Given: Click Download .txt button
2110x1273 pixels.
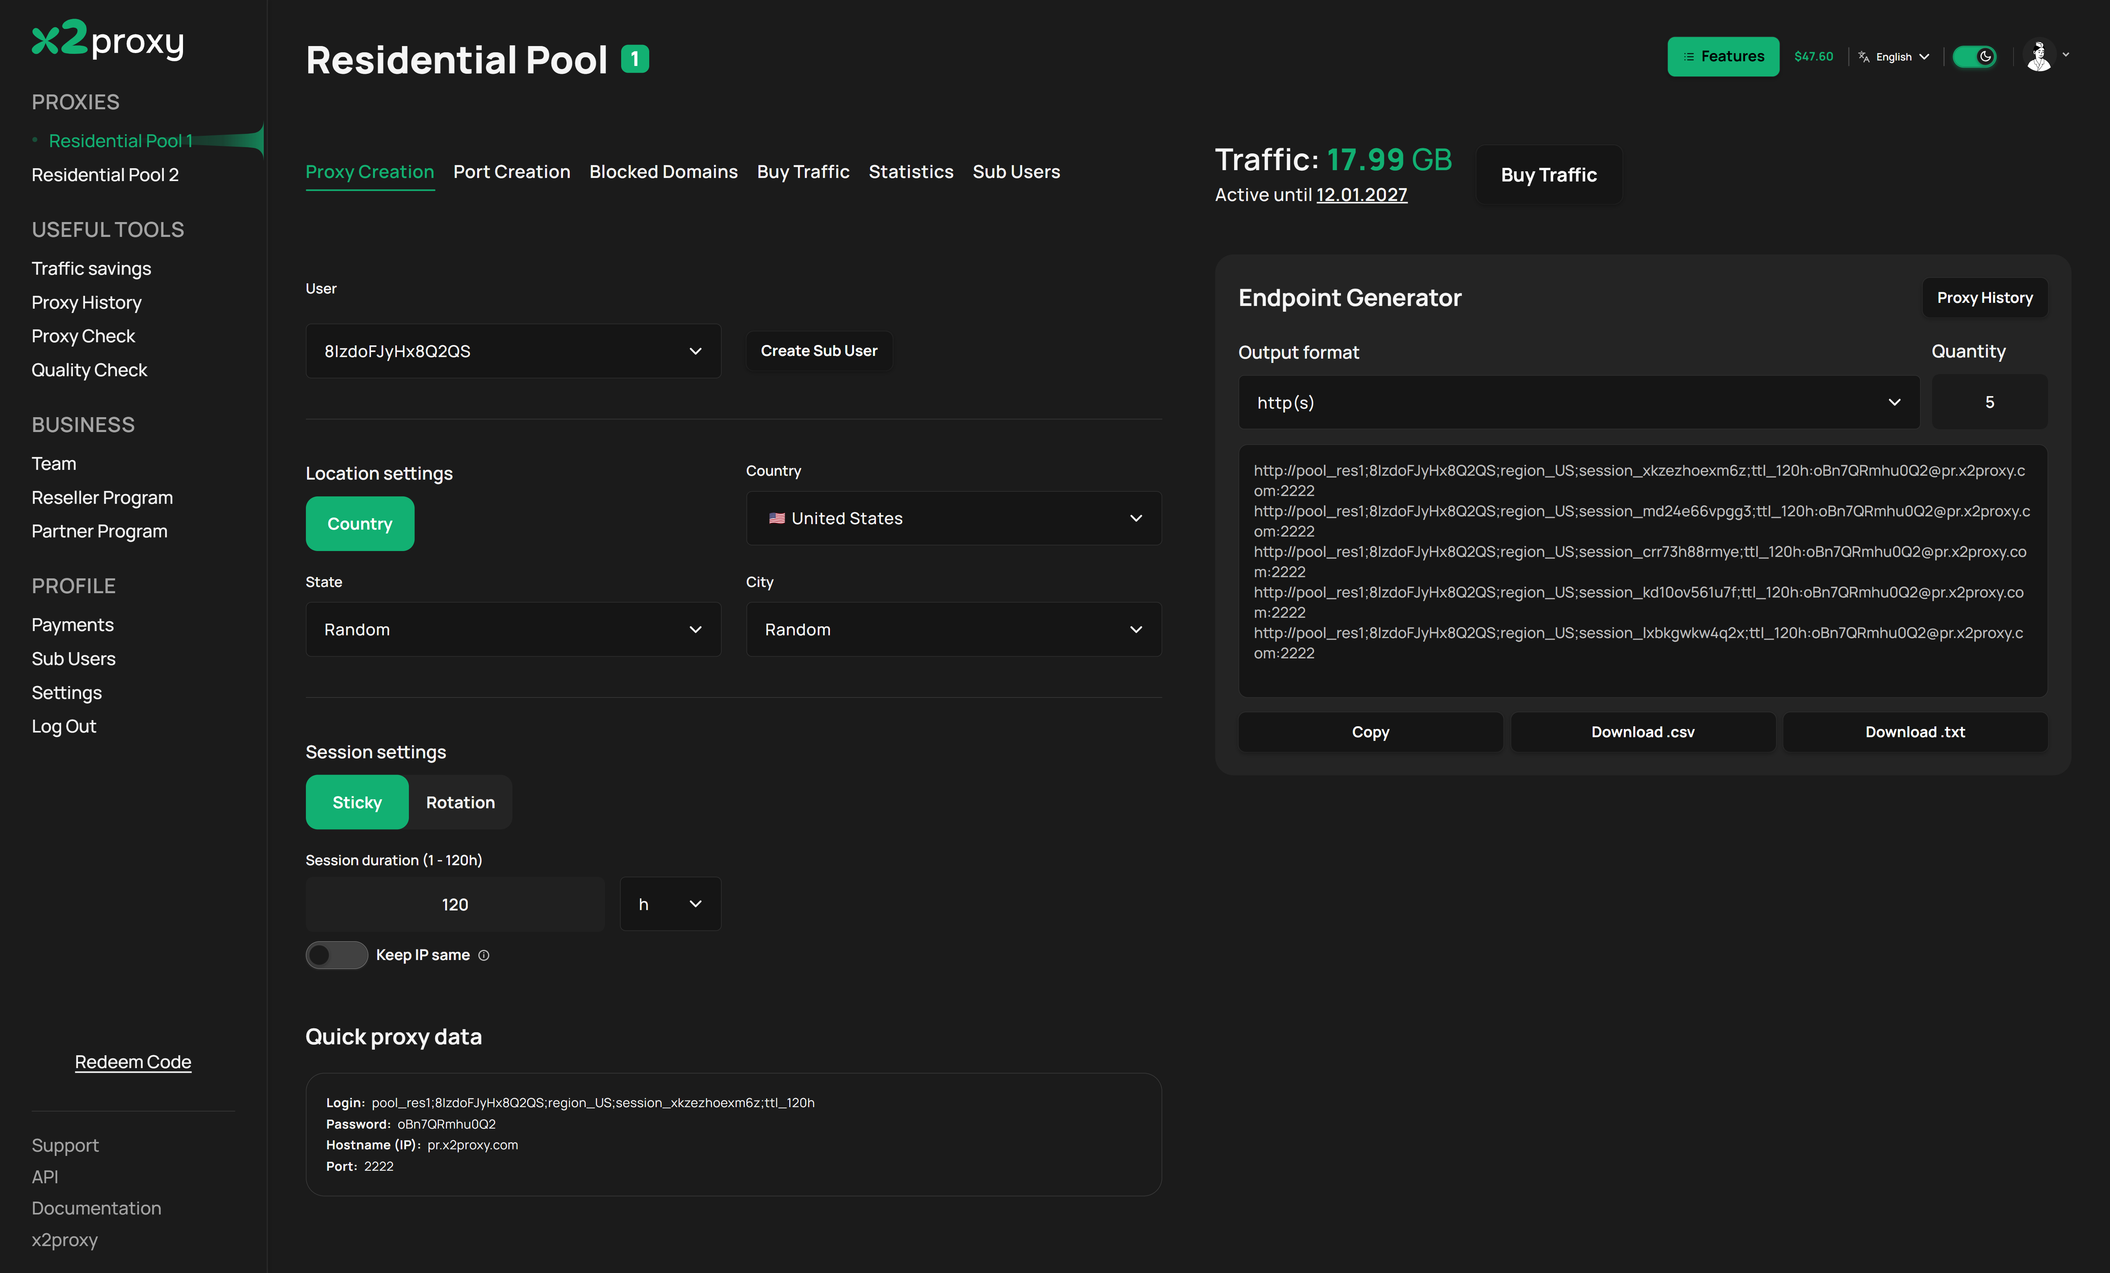Looking at the screenshot, I should click(1915, 732).
